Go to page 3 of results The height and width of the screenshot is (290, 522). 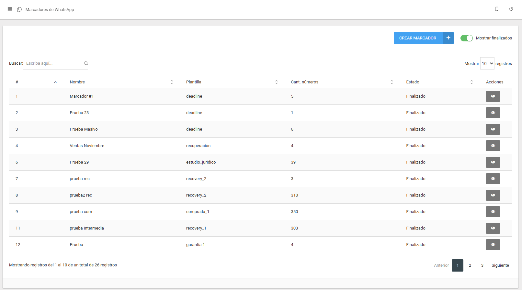coord(482,265)
